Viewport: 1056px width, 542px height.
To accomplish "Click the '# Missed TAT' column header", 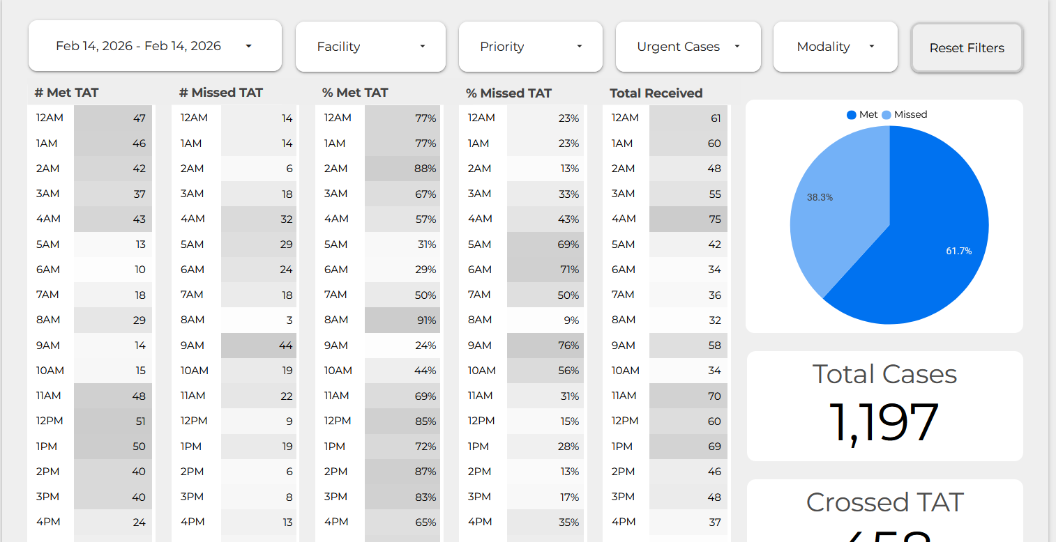I will (220, 92).
